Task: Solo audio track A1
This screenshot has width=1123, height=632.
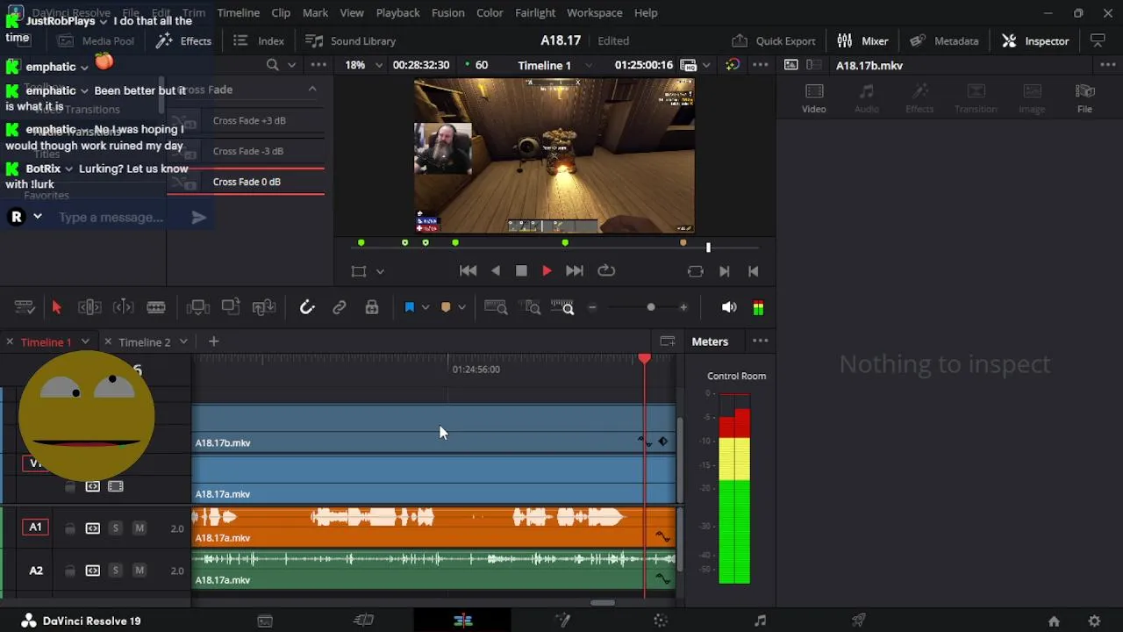Action: point(115,528)
